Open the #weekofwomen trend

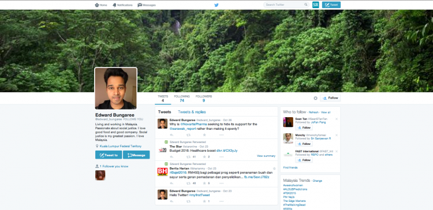(293, 185)
